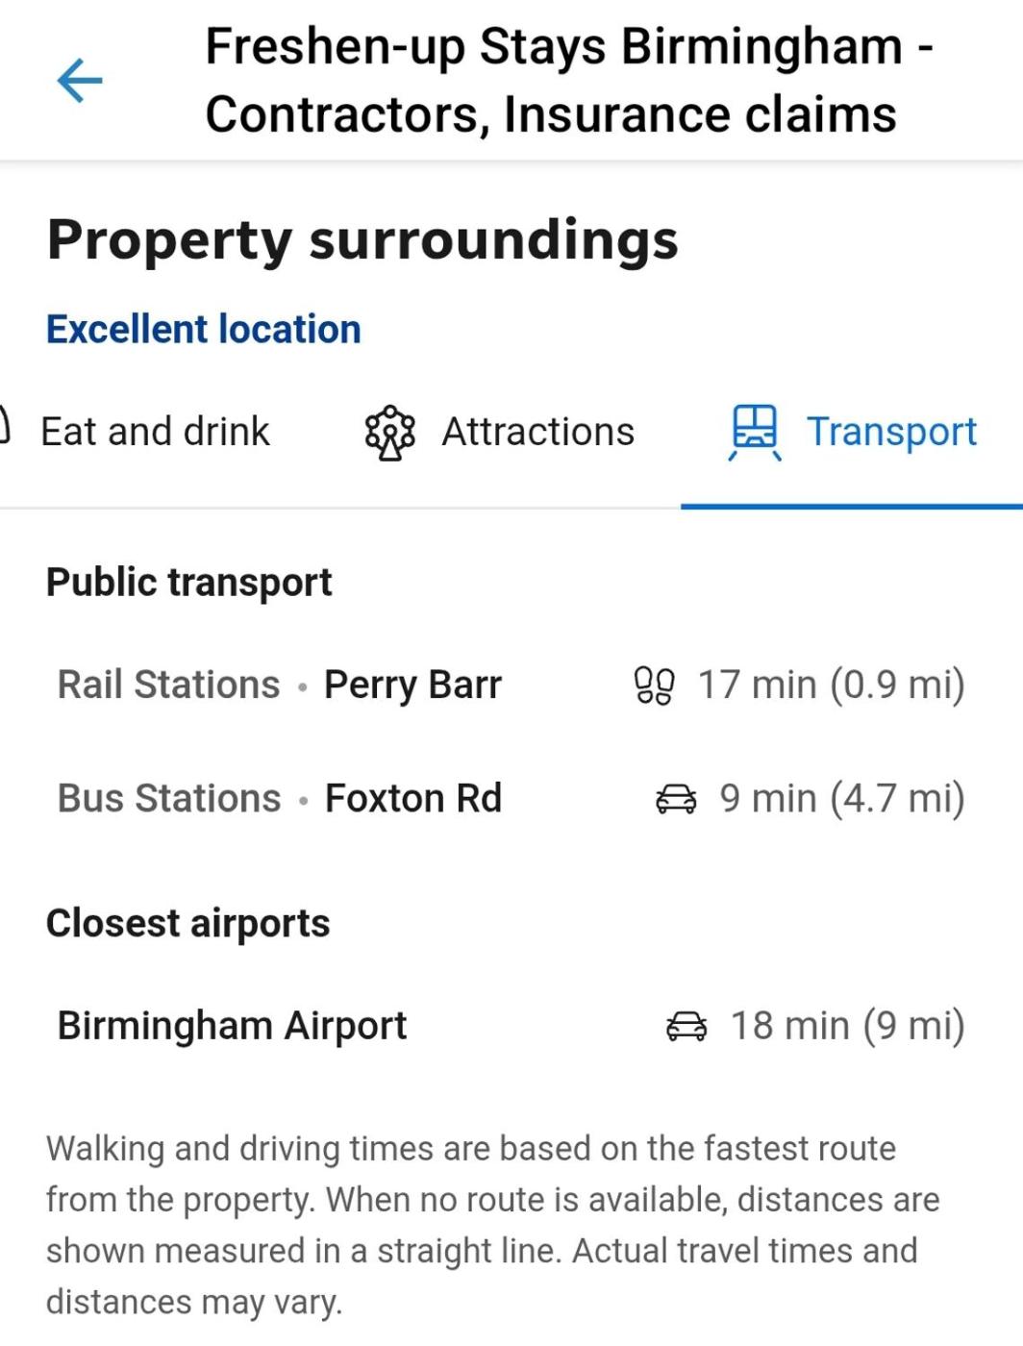Select the Foxton Rd bus station name
Image resolution: width=1023 pixels, height=1346 pixels.
413,799
